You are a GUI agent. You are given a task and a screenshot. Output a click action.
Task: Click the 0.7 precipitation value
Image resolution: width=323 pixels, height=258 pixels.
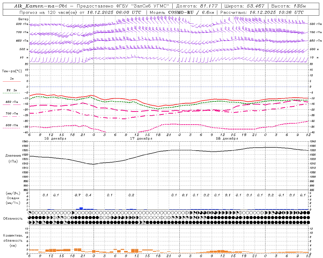78,195
